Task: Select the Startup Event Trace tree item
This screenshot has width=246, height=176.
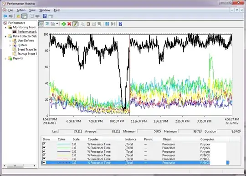Action: (27, 54)
